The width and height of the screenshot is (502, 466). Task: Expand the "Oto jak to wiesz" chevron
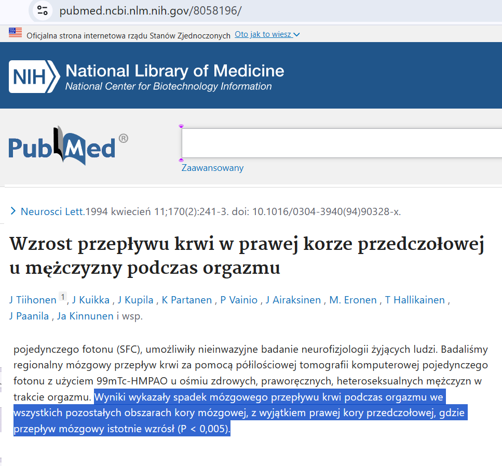[296, 35]
